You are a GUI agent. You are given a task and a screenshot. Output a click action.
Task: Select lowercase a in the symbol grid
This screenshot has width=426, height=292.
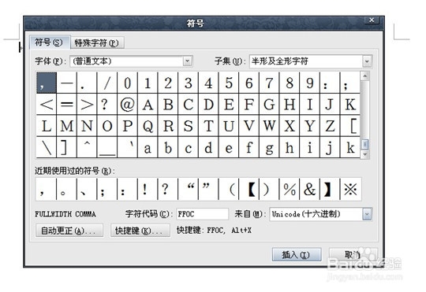coord(148,147)
